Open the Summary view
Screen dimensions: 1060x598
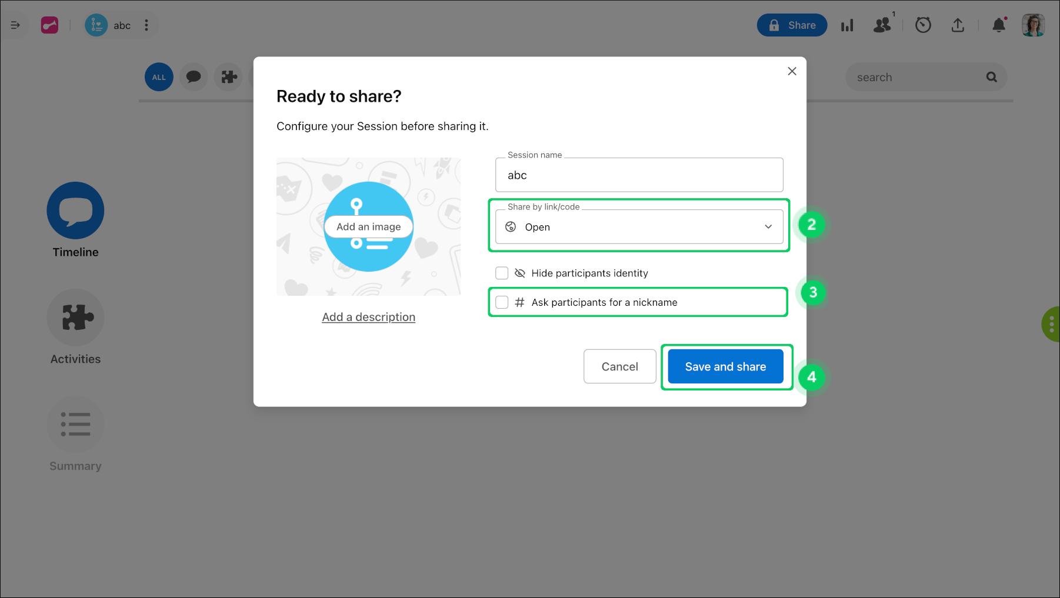click(x=75, y=434)
